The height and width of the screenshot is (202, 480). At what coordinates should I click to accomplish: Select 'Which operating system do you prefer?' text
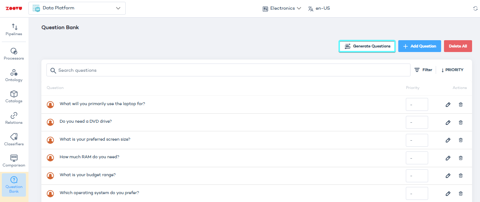[x=99, y=193]
